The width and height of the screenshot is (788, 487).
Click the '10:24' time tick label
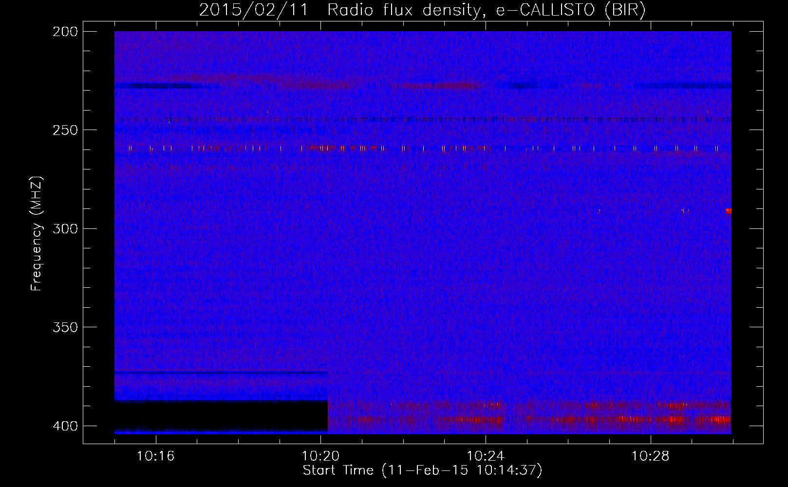486,456
